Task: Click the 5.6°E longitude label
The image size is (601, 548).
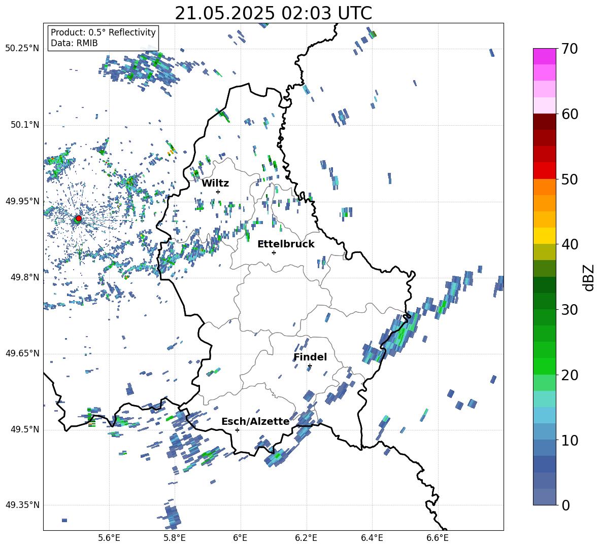Action: [109, 538]
